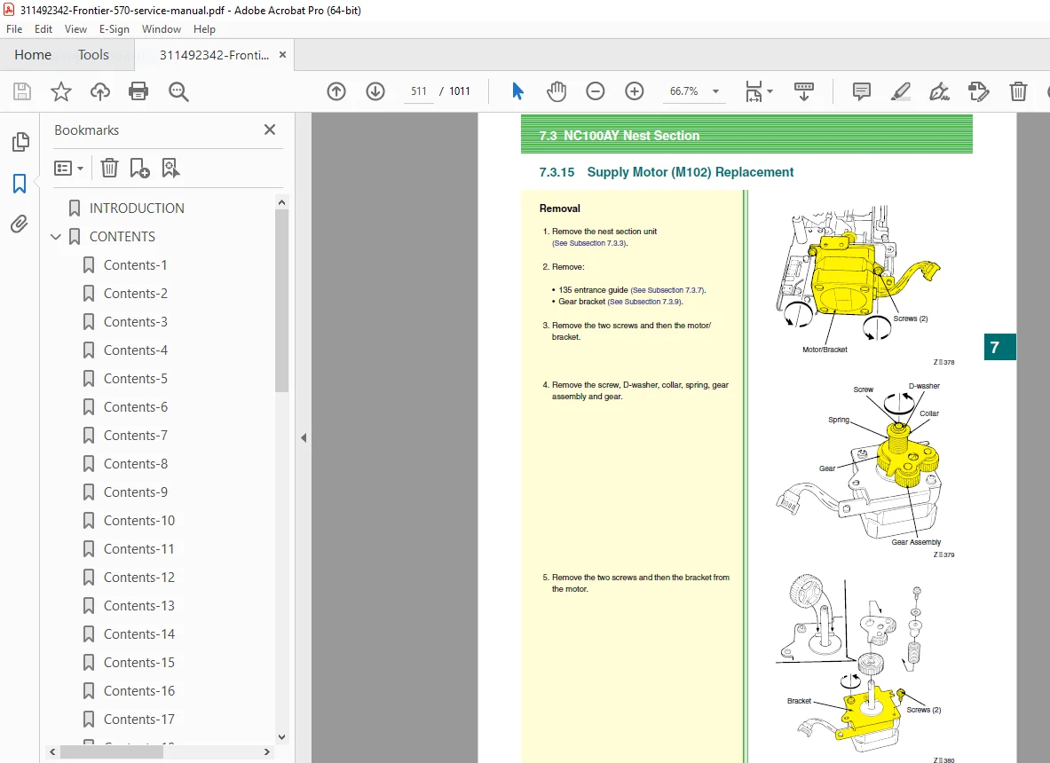Open the INTRODUCTION bookmark

[x=137, y=208]
